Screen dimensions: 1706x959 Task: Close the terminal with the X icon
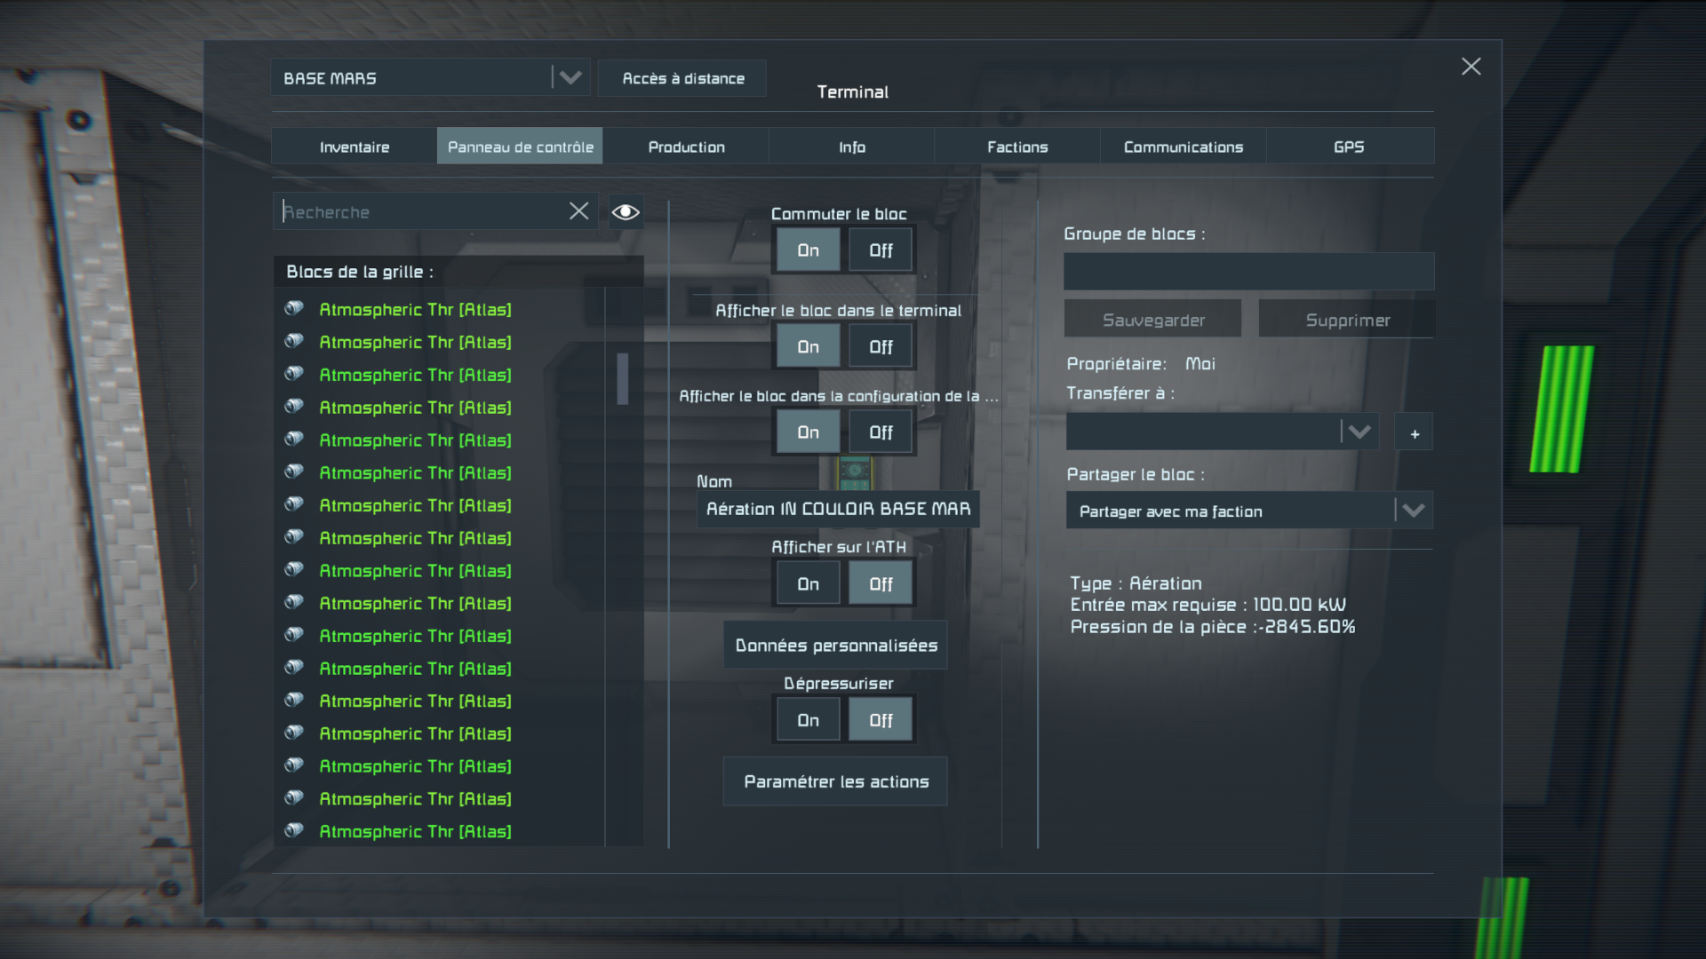[1471, 67]
